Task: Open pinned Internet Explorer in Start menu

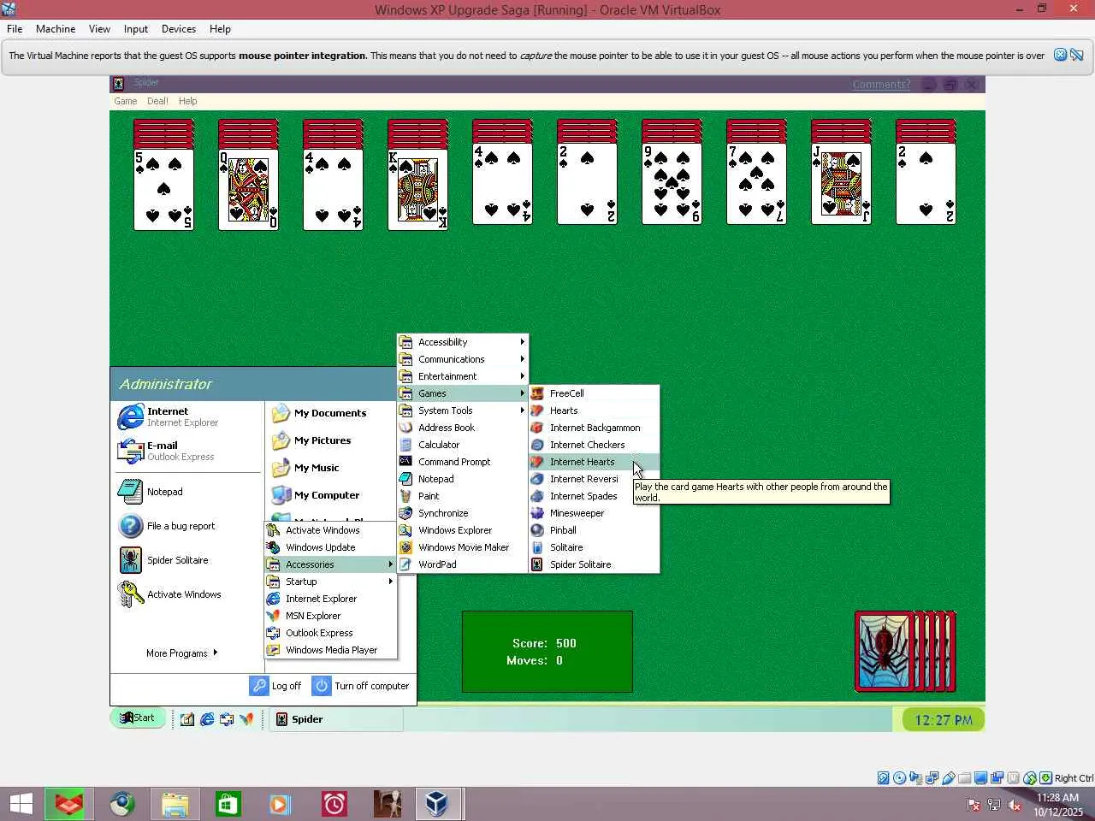Action: [187, 416]
